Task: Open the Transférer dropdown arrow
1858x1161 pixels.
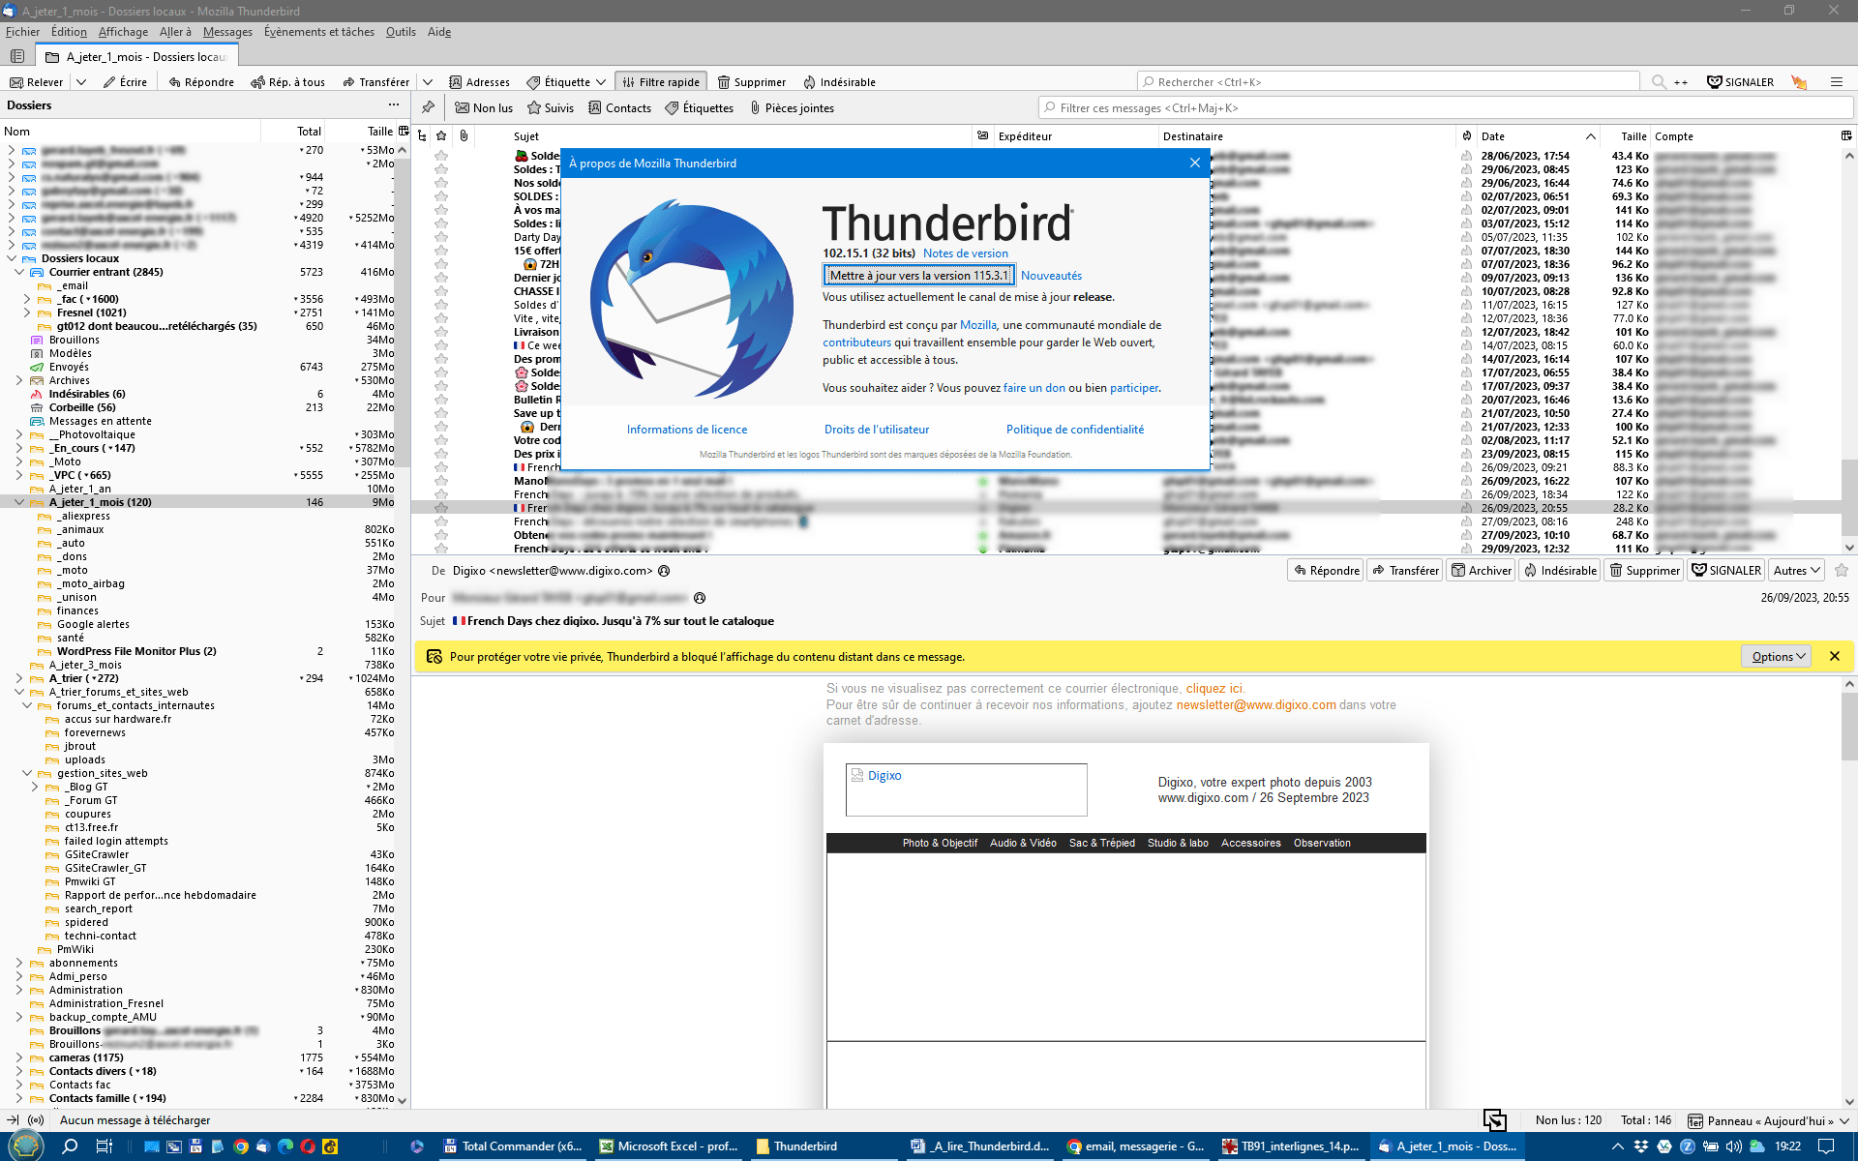Action: tap(428, 82)
